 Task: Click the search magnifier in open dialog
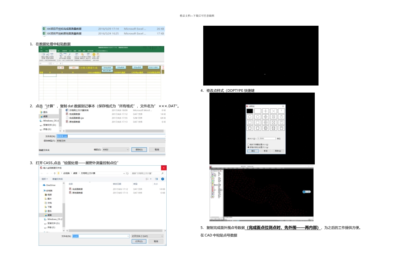pyautogui.click(x=163, y=174)
